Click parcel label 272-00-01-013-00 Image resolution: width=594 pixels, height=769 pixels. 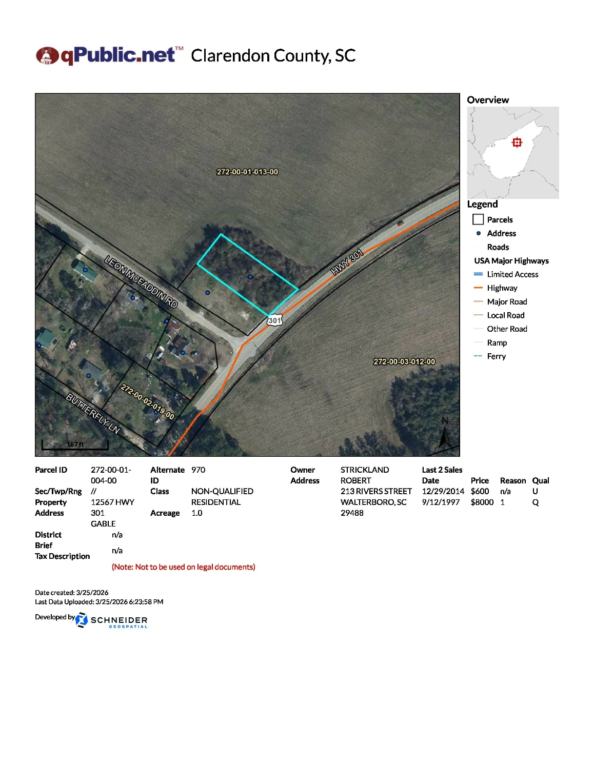point(247,172)
